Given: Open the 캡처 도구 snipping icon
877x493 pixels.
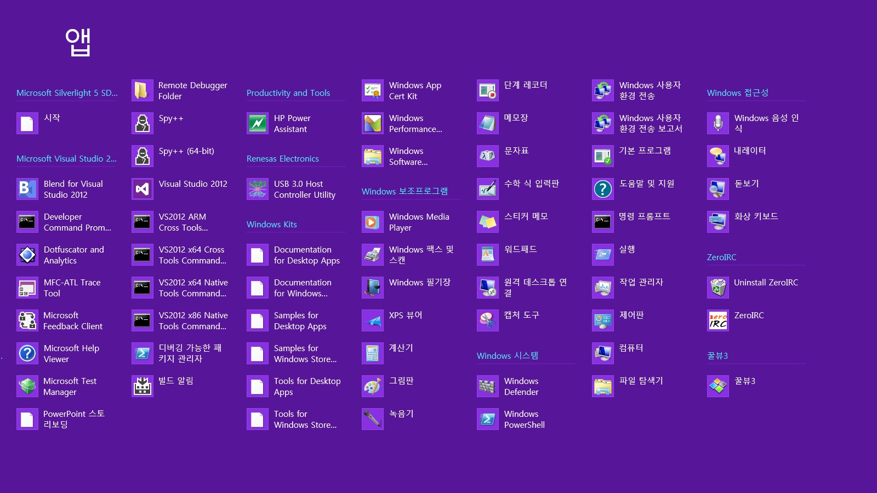Looking at the screenshot, I should click(x=488, y=320).
